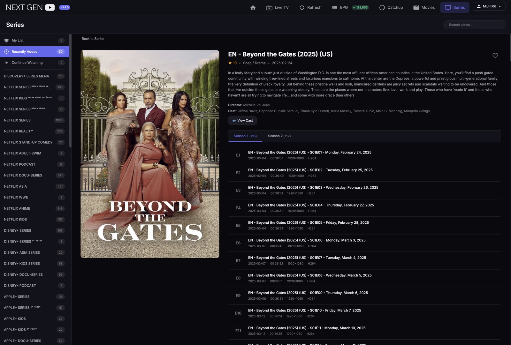Screen dimensions: 511x345
Task: Select NETFLIX ADULT-SWIM category
Action: [34, 153]
